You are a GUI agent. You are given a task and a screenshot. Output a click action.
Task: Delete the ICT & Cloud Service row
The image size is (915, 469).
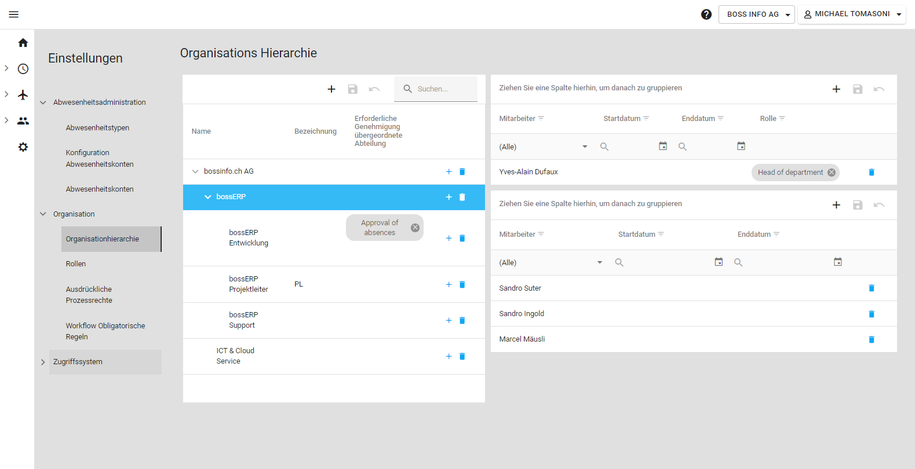point(462,356)
